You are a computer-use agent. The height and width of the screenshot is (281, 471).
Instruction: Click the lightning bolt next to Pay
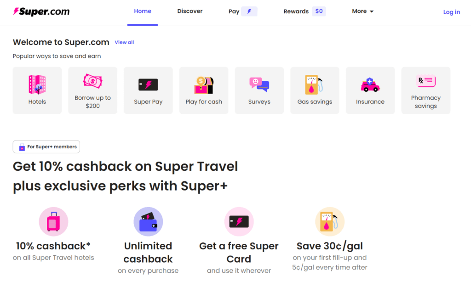[x=249, y=11]
